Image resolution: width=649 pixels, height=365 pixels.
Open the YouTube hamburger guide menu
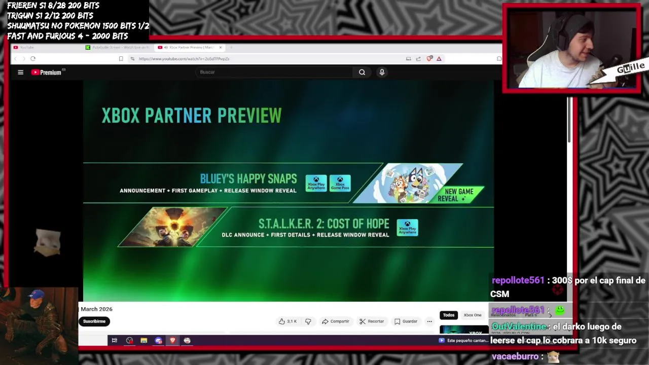point(20,72)
